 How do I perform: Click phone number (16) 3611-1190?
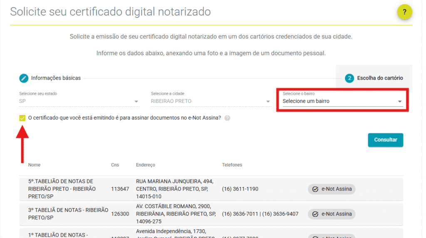[x=240, y=189]
